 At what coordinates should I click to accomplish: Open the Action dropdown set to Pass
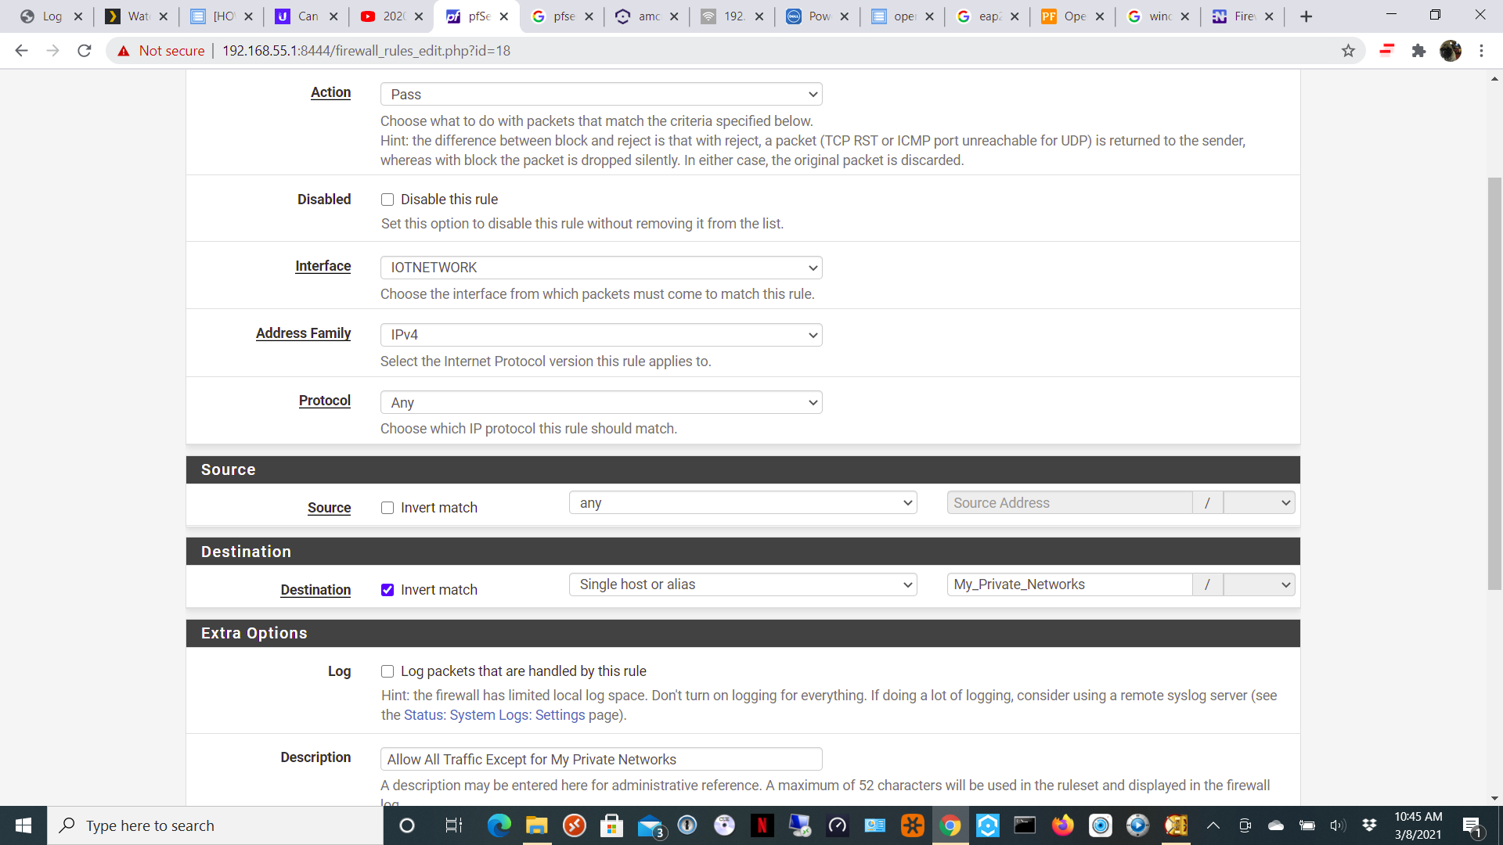[601, 95]
